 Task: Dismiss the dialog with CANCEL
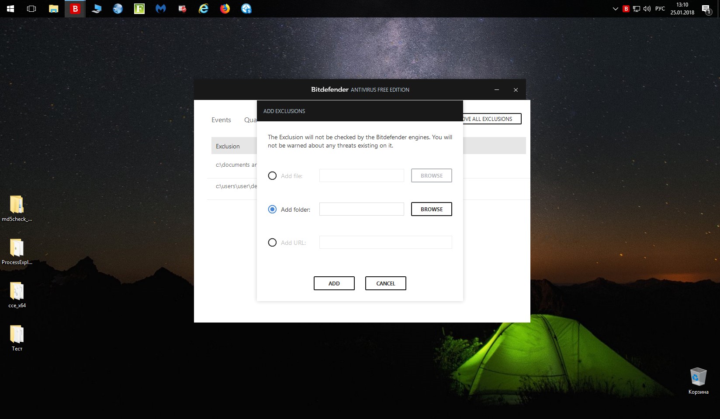tap(386, 283)
